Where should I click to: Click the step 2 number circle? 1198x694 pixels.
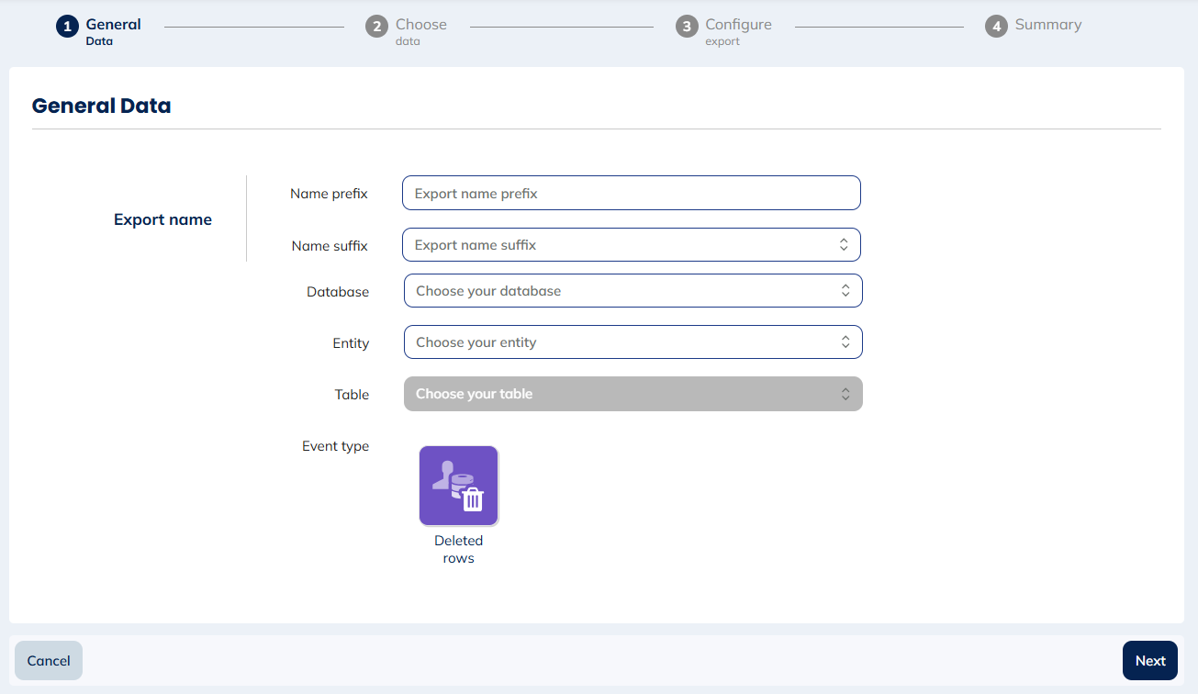coord(376,27)
